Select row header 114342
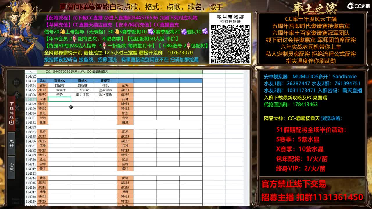The image size is (372, 209). pyautogui.click(x=31, y=169)
